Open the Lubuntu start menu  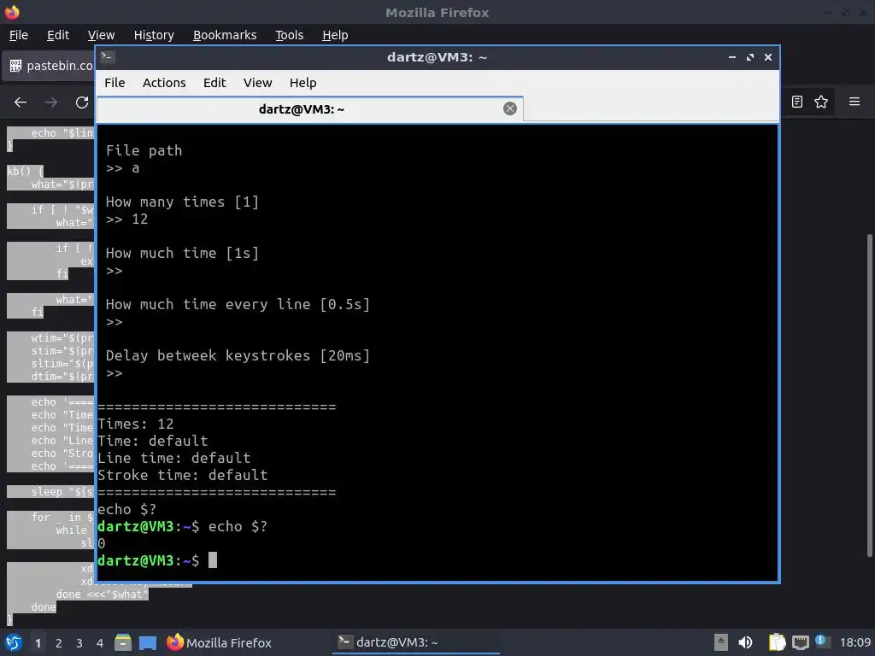pos(14,642)
